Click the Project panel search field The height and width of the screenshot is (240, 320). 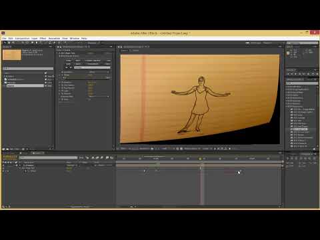pos(28,69)
